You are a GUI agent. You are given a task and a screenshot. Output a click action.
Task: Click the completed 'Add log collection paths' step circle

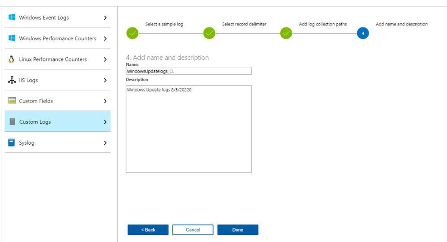click(286, 33)
